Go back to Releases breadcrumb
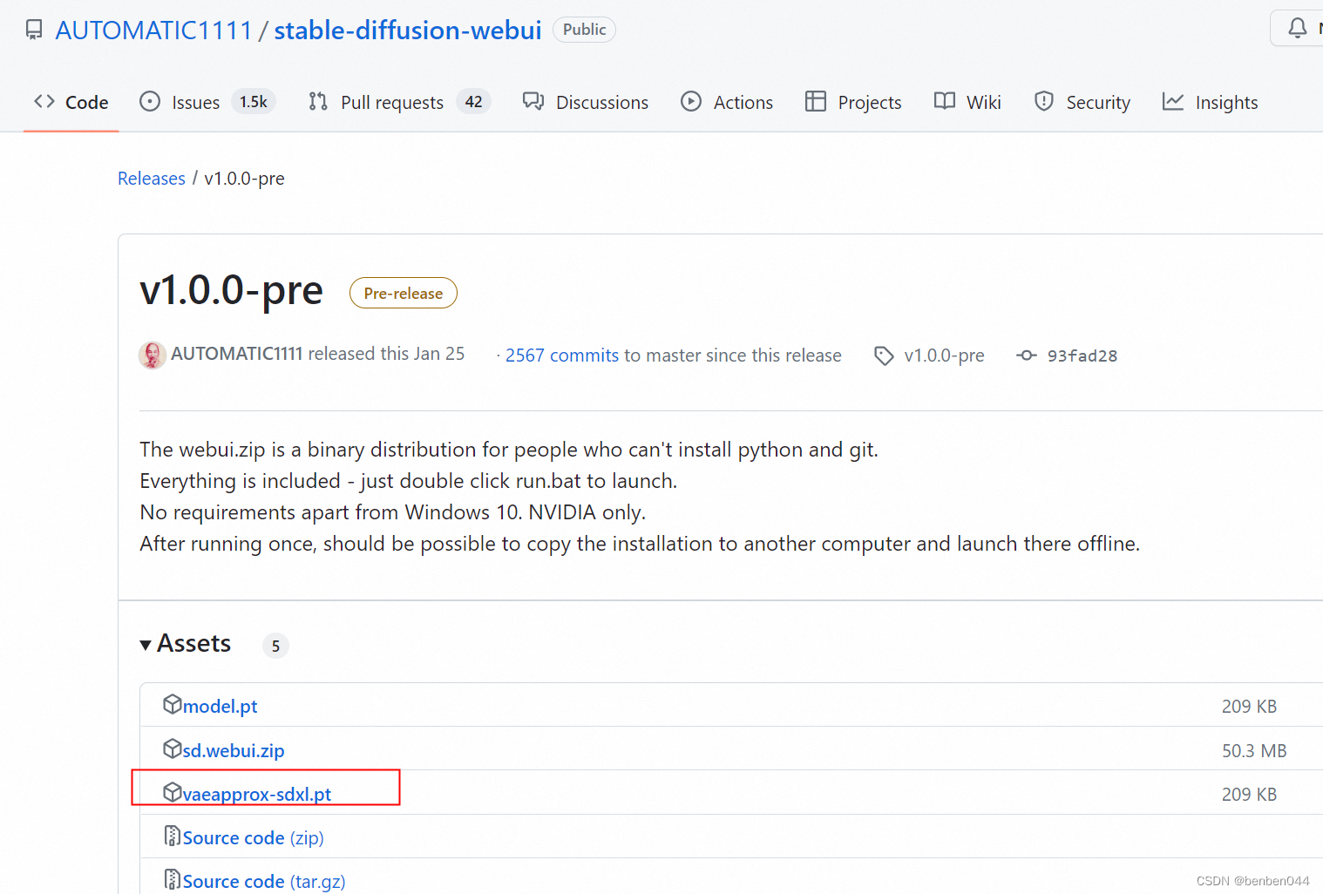This screenshot has height=894, width=1323. (152, 179)
